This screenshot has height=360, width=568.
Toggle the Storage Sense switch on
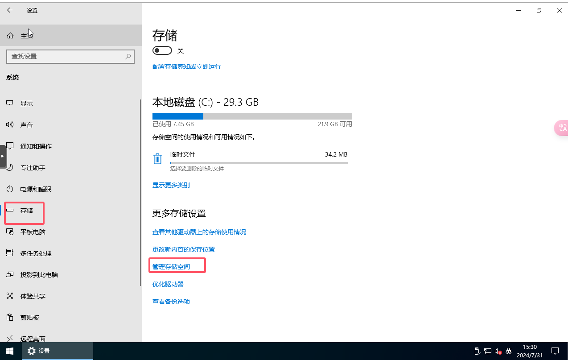pyautogui.click(x=162, y=51)
